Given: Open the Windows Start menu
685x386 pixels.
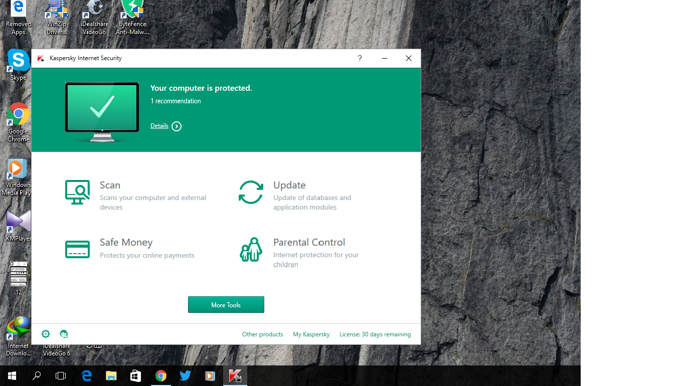Looking at the screenshot, I should 12,375.
